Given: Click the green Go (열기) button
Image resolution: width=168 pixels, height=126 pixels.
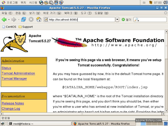Looking at the screenshot, I should click(127, 20).
